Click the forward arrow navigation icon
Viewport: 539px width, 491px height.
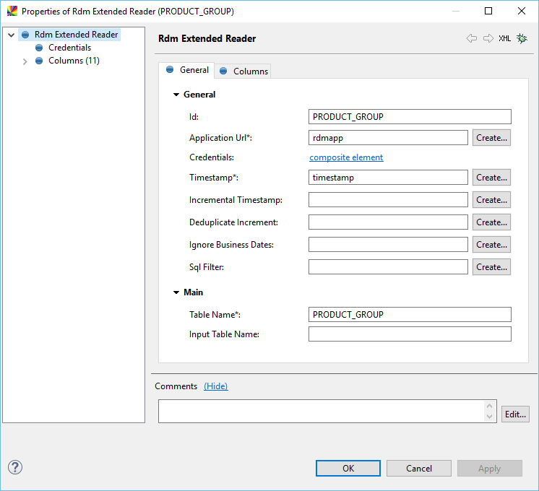click(488, 38)
